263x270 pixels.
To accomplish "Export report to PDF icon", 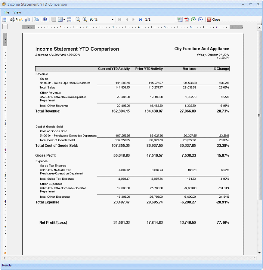I will point(187,19).
